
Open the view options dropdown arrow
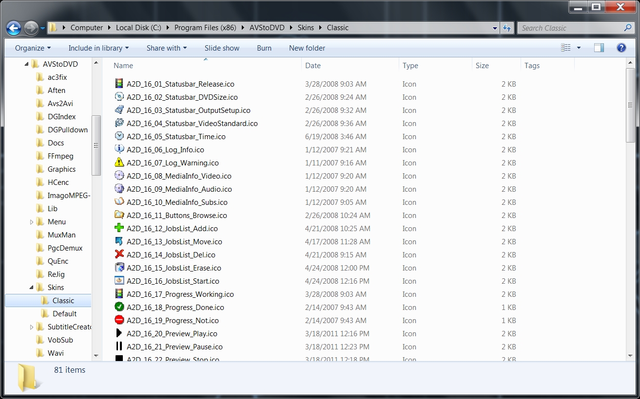pos(579,48)
